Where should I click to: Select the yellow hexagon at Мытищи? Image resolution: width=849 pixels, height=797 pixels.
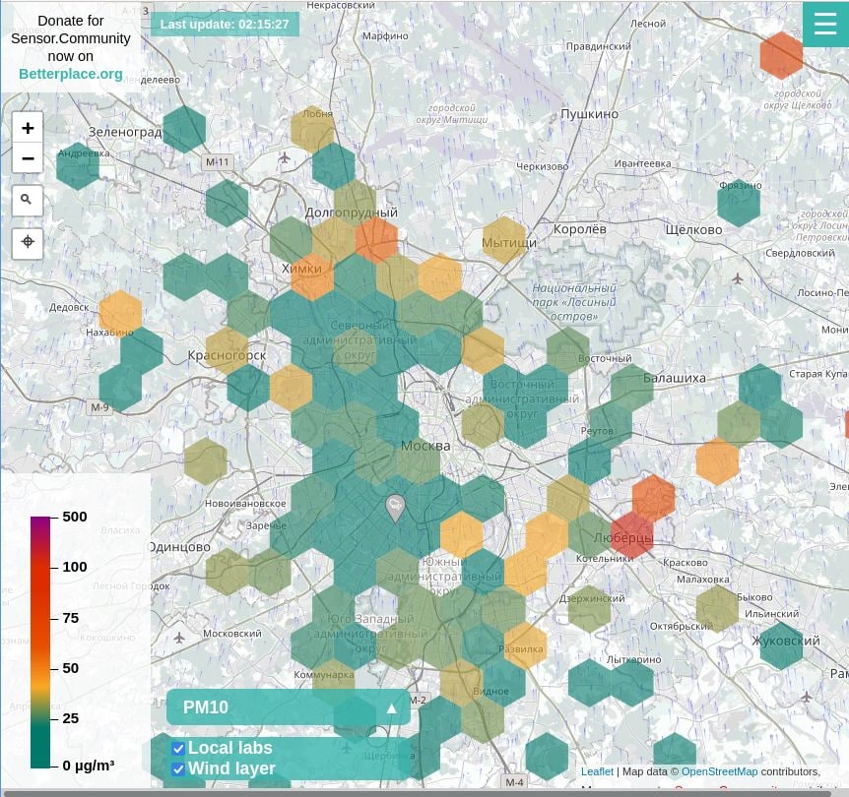point(504,240)
